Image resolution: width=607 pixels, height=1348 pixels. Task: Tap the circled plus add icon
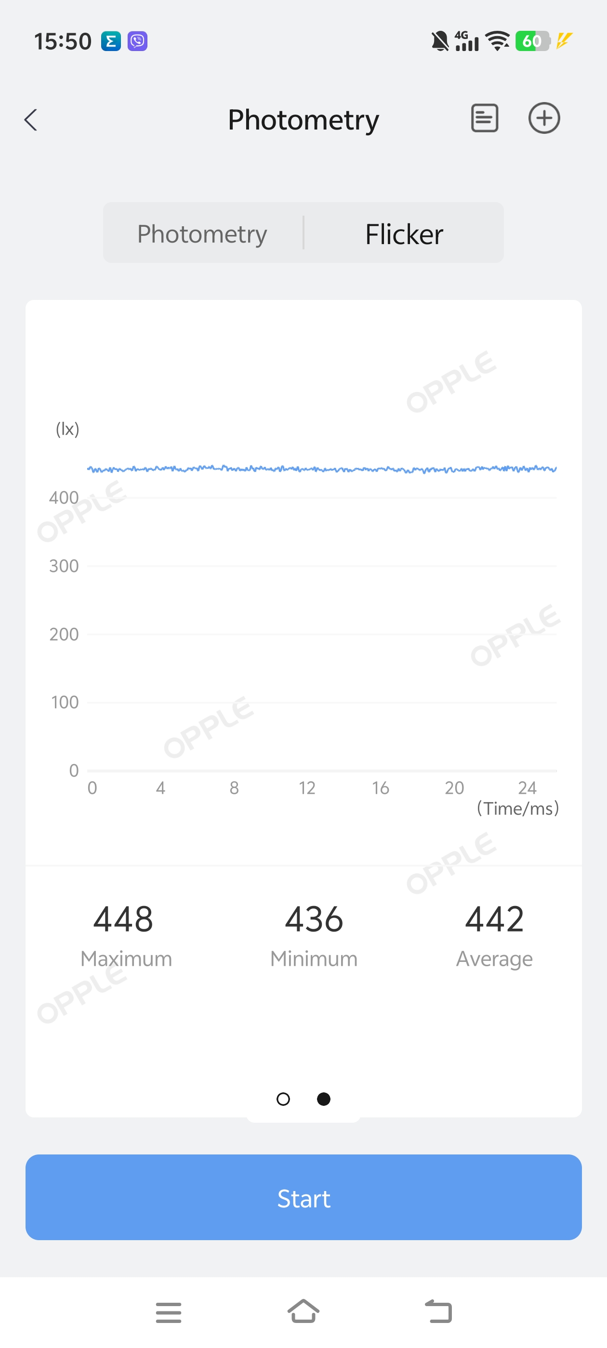543,118
